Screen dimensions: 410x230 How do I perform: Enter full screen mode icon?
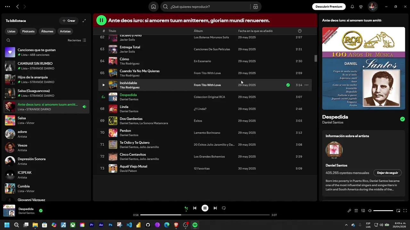tap(405, 211)
